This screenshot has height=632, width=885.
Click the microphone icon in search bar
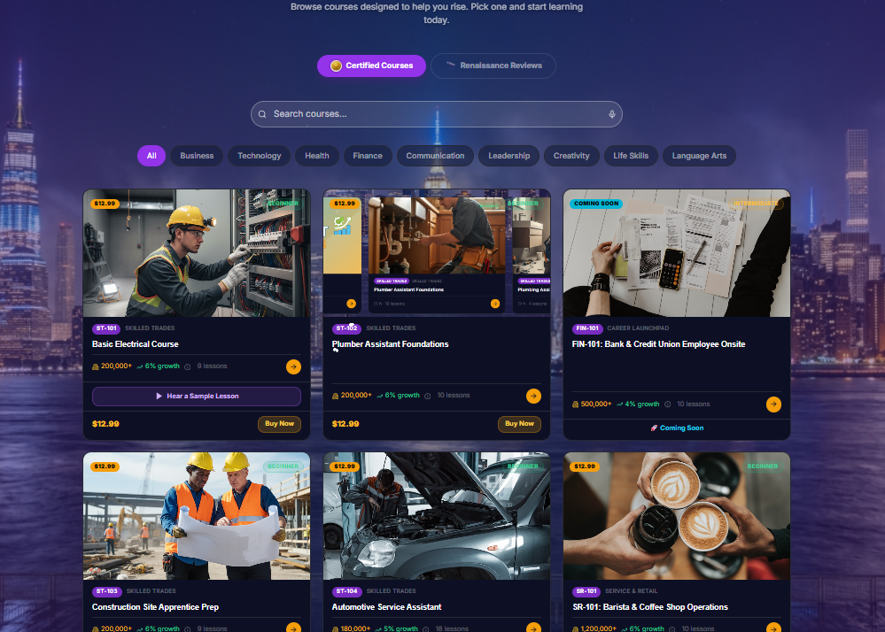coord(612,114)
